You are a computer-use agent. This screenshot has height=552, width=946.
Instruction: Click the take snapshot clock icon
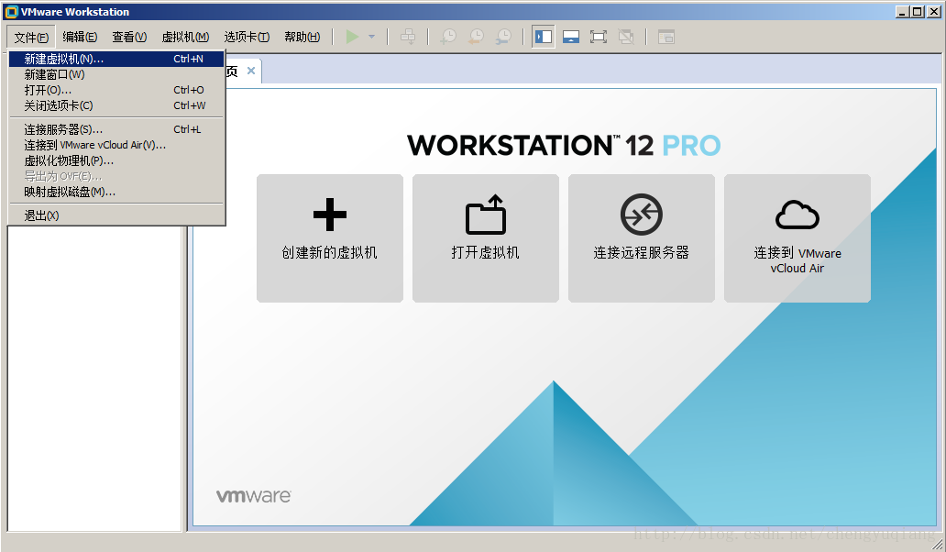(447, 37)
